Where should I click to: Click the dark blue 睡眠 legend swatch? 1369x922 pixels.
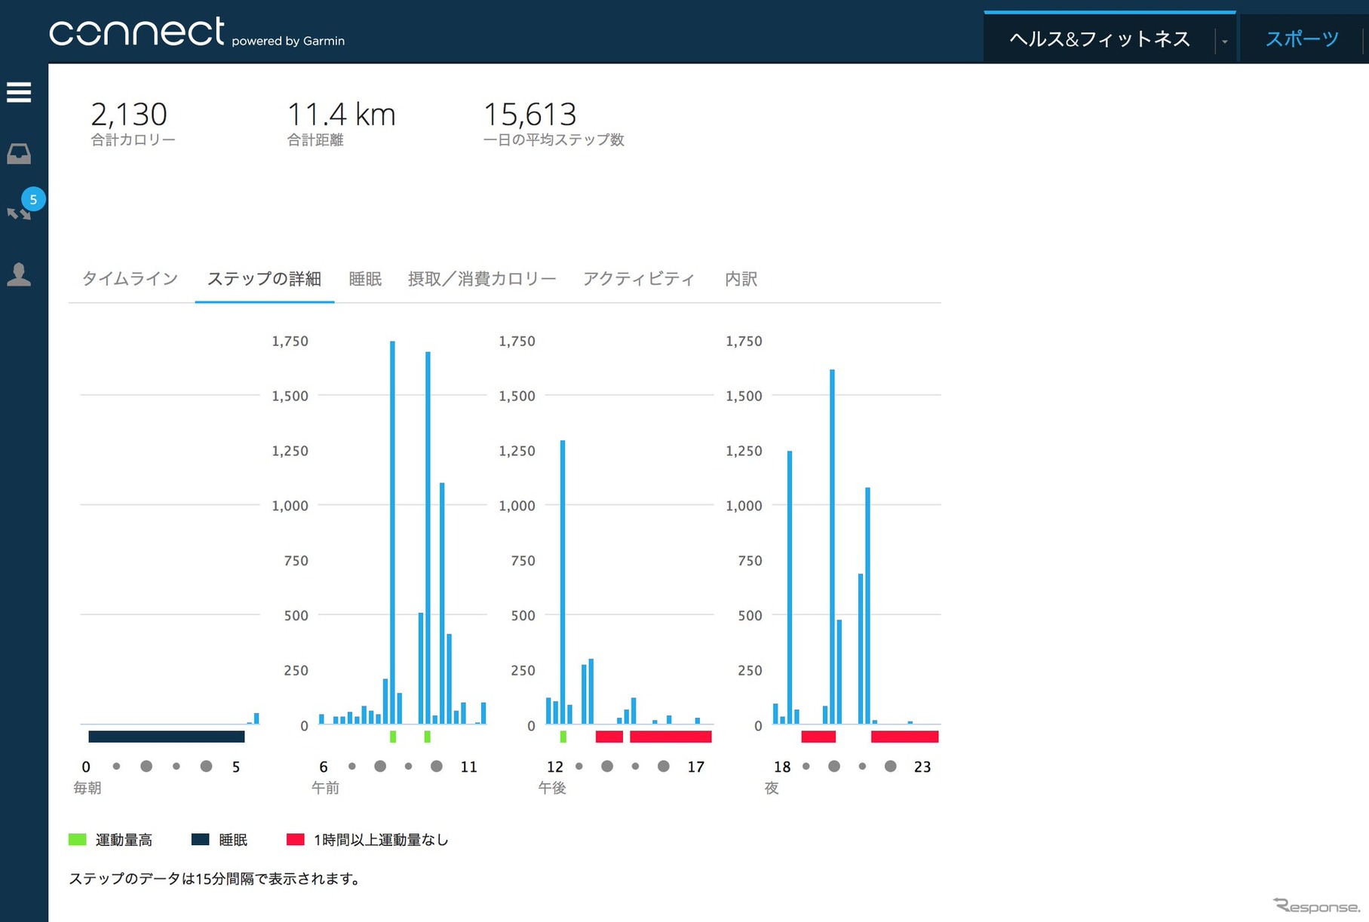point(200,839)
